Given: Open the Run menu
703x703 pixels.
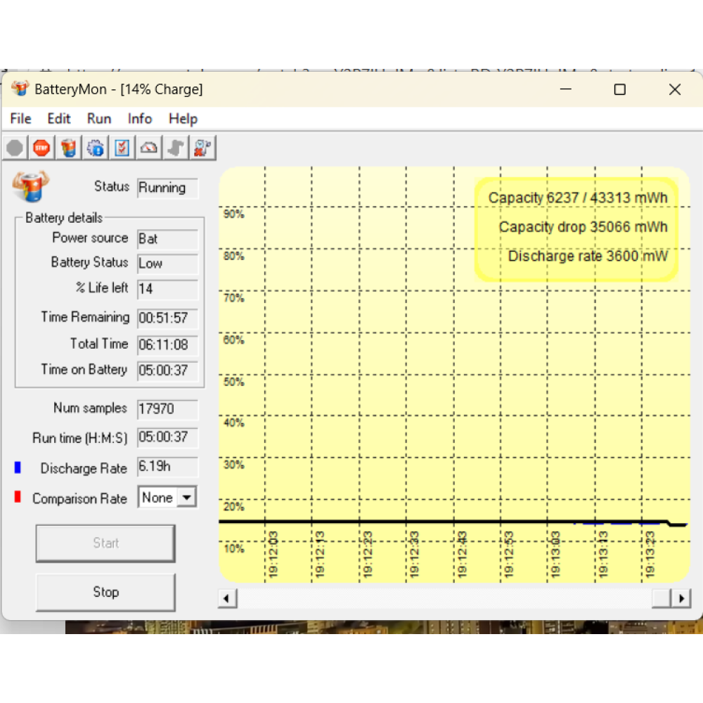Looking at the screenshot, I should (x=99, y=119).
